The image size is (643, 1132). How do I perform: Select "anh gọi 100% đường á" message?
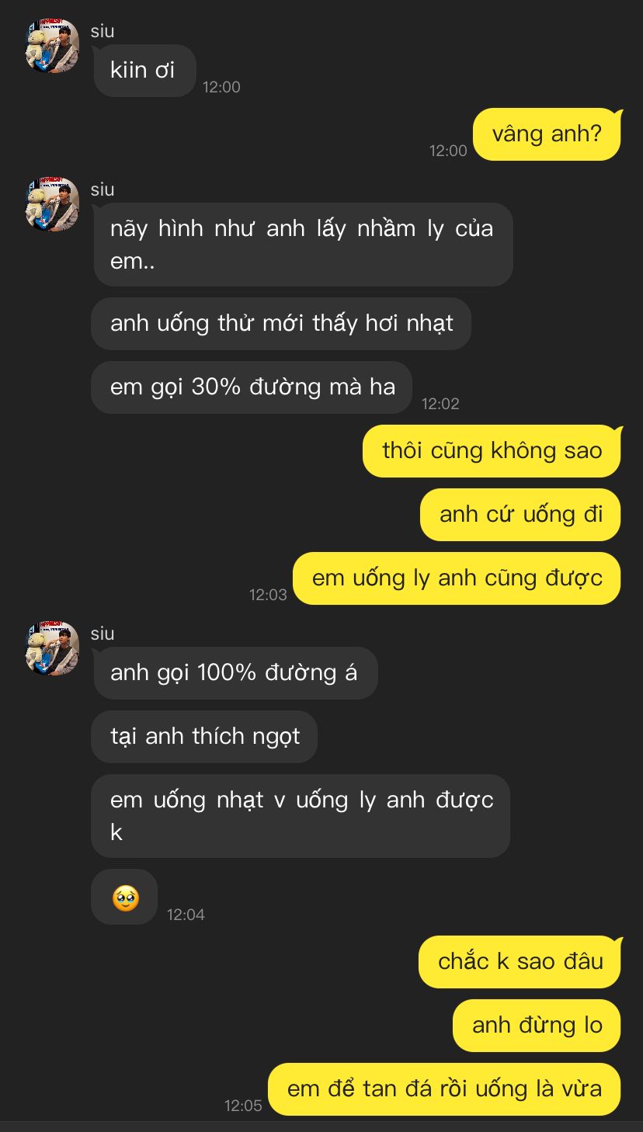pos(235,673)
